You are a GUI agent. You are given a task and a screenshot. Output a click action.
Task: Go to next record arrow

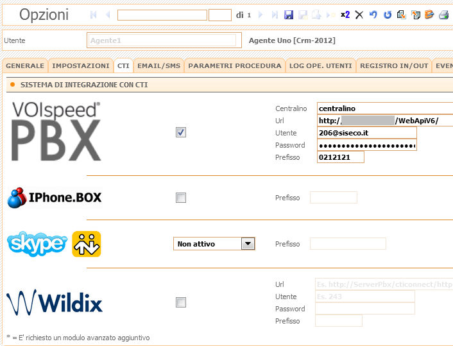point(261,15)
